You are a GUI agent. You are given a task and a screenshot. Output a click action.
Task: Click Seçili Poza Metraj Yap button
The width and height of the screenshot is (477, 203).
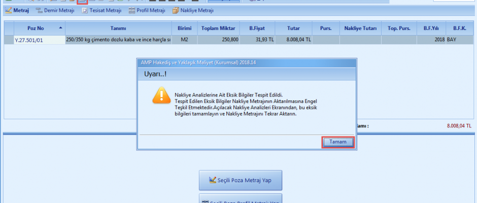[240, 180]
